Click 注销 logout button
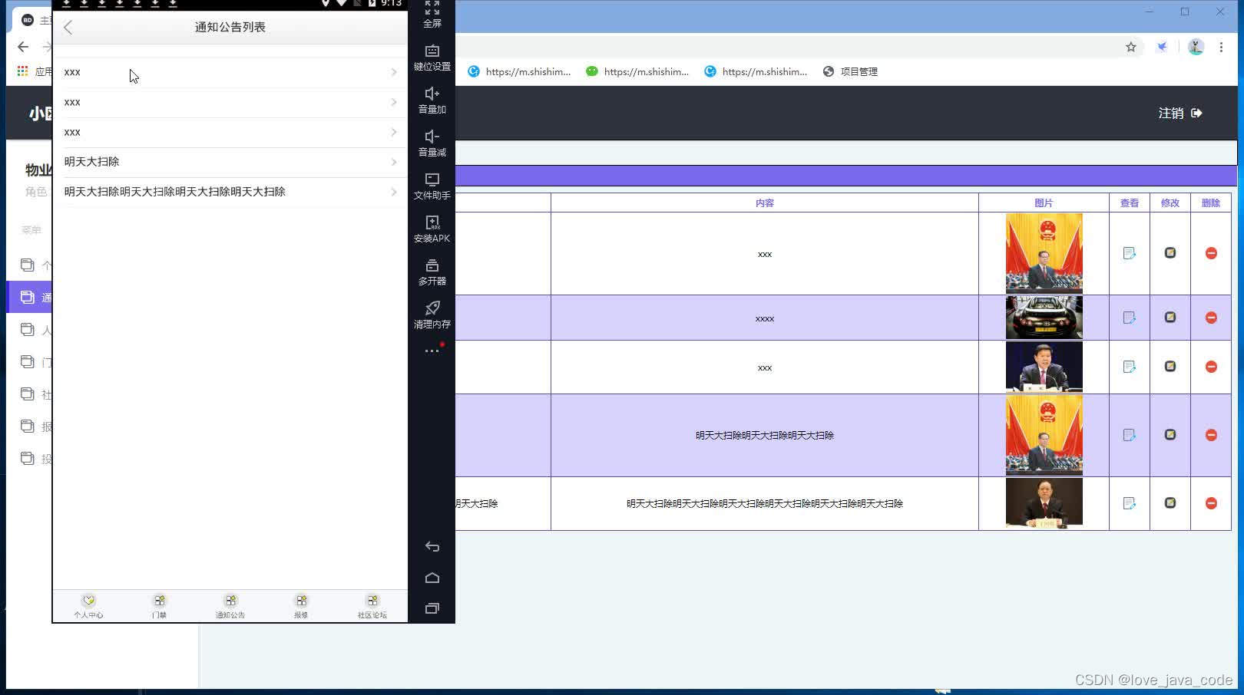This screenshot has width=1244, height=695. [1180, 113]
